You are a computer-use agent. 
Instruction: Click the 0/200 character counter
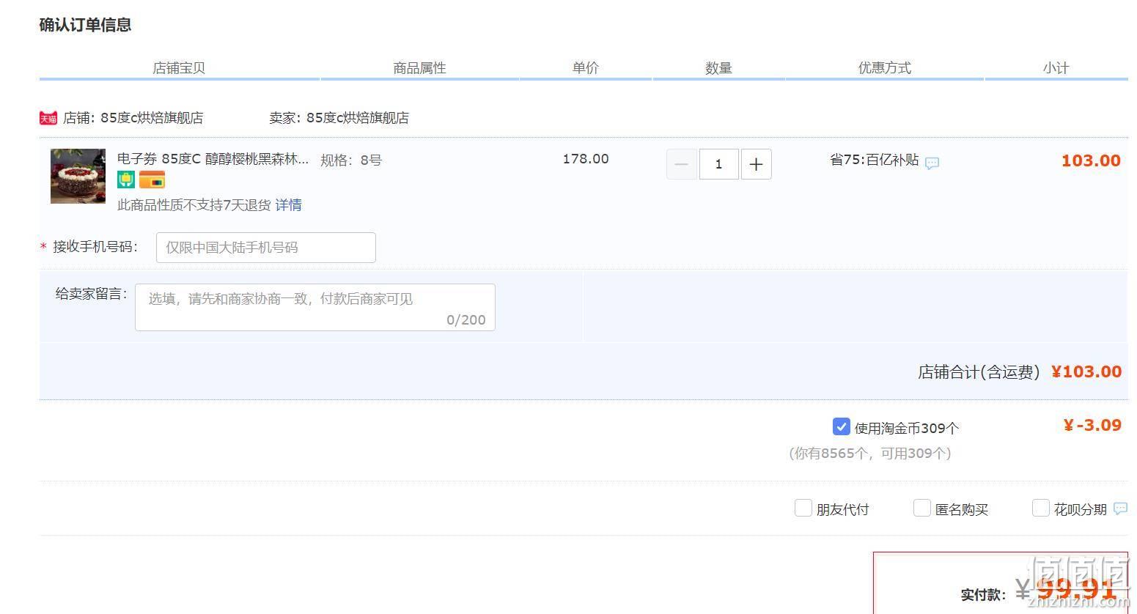[466, 319]
